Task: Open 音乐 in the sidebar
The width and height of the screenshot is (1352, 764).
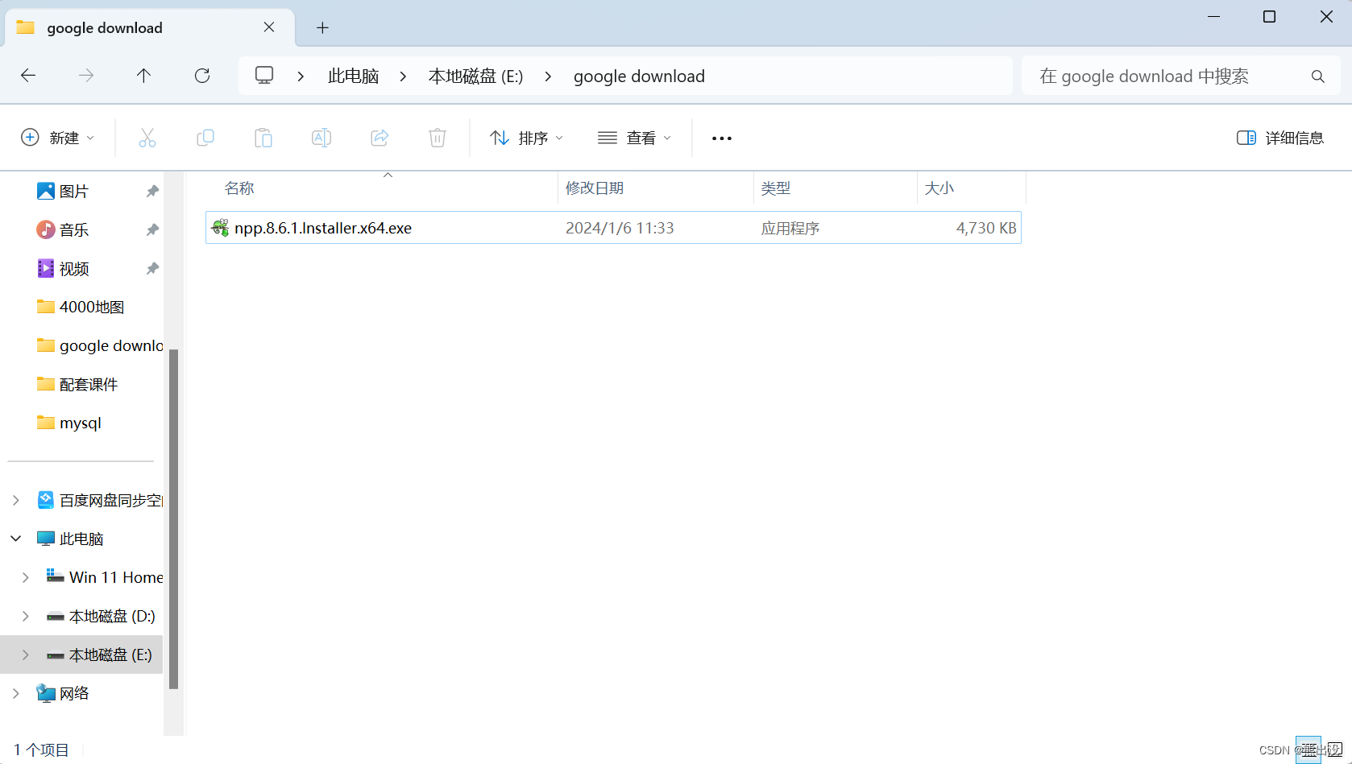Action: click(74, 229)
